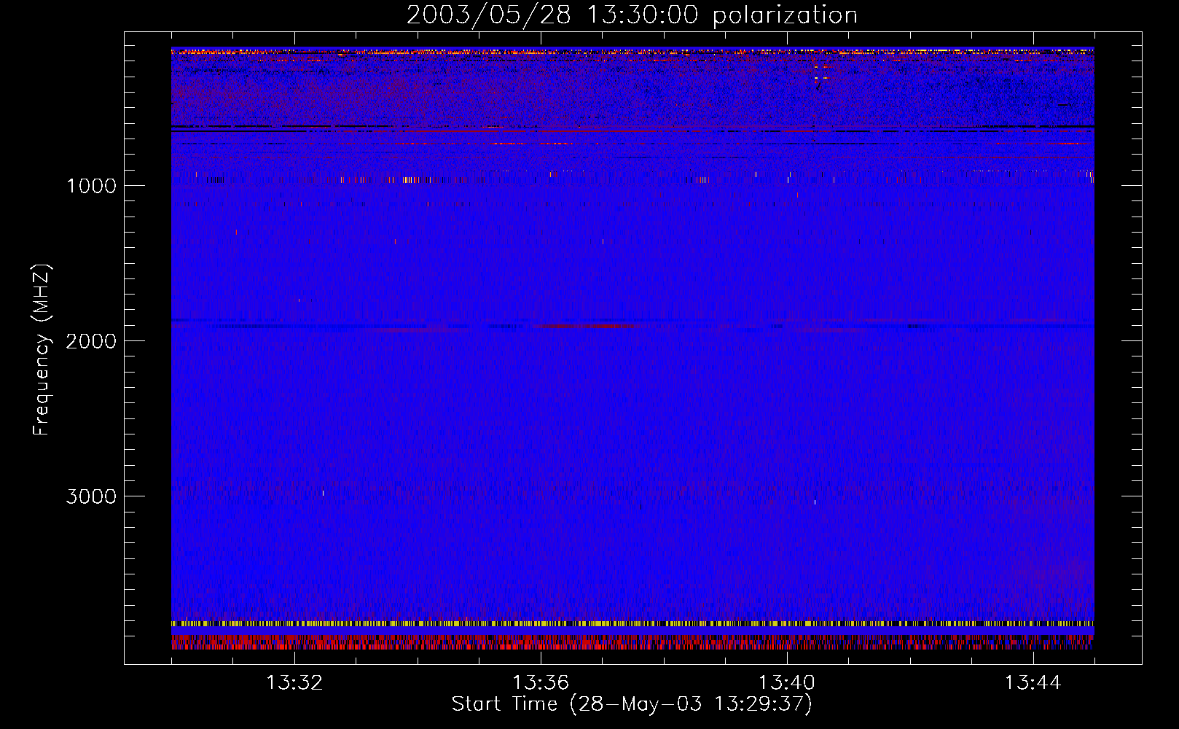Select the 'Start Time (28-May-03 13:29:37)' axis label

point(632,704)
